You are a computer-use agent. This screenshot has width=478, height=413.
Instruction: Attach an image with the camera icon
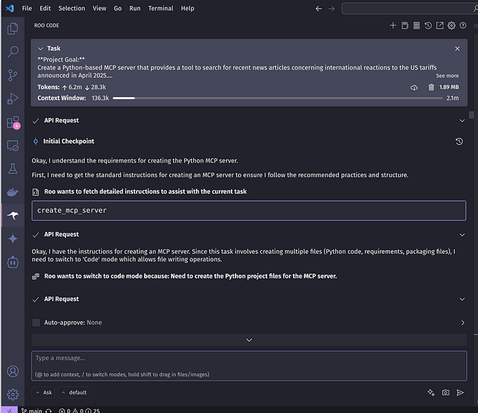tap(445, 392)
